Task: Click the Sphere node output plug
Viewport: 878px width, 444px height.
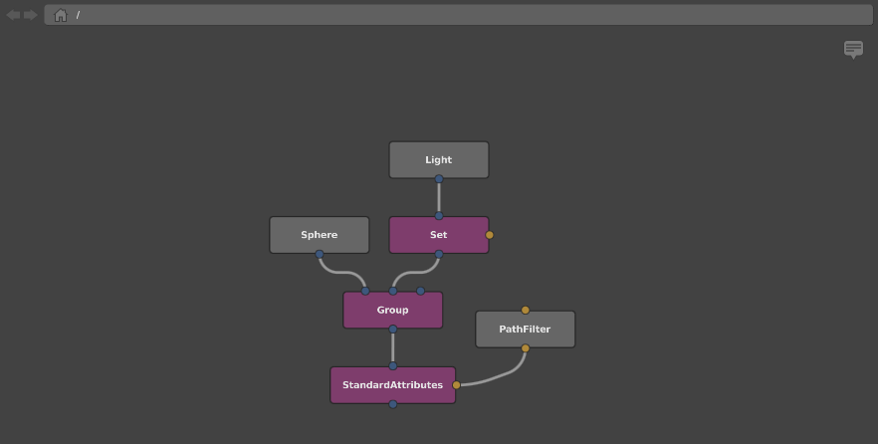Action: tap(320, 254)
